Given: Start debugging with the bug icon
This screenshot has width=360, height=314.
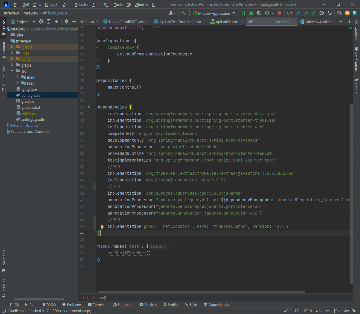Looking at the screenshot, I should click(251, 13).
